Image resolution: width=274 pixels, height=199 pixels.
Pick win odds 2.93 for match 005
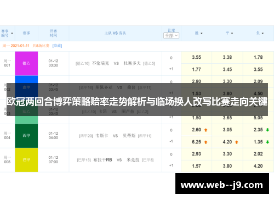coord(196,154)
